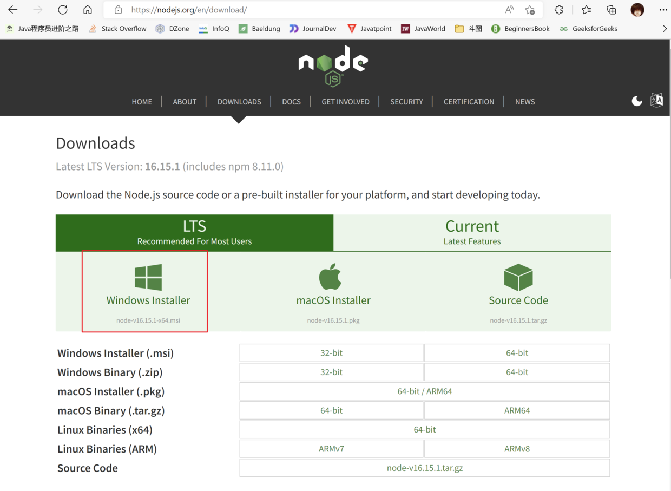
Task: Toggle dark mode with moon icon
Action: tap(637, 101)
